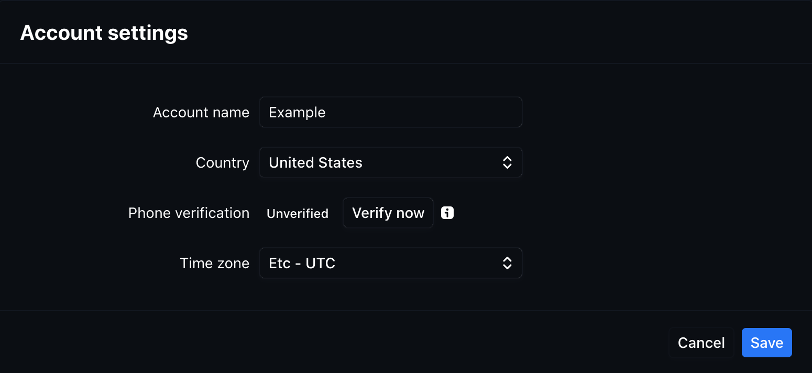Click the 'Country' field label
This screenshot has height=373, width=812.
(222, 162)
